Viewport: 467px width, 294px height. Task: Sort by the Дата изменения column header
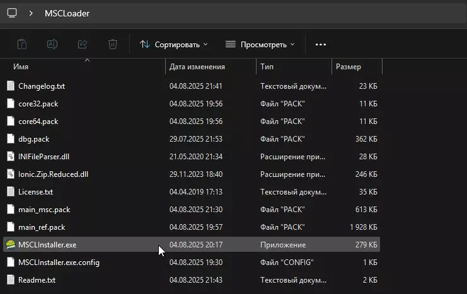[197, 66]
